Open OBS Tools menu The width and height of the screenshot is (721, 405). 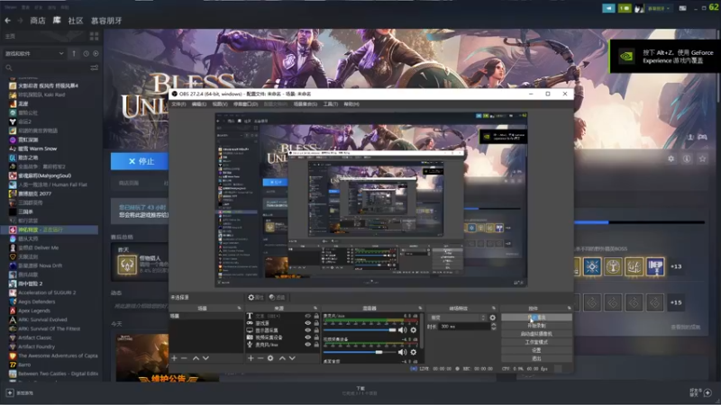tap(330, 104)
